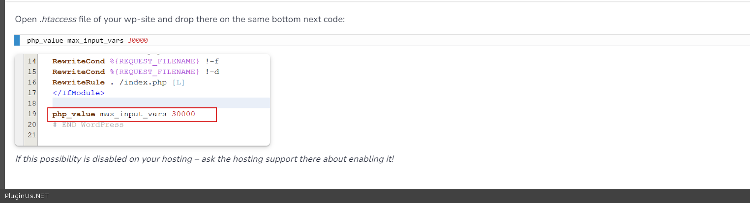Click the # END WordPress comment
Screen dimensions: 750x203
pos(88,125)
